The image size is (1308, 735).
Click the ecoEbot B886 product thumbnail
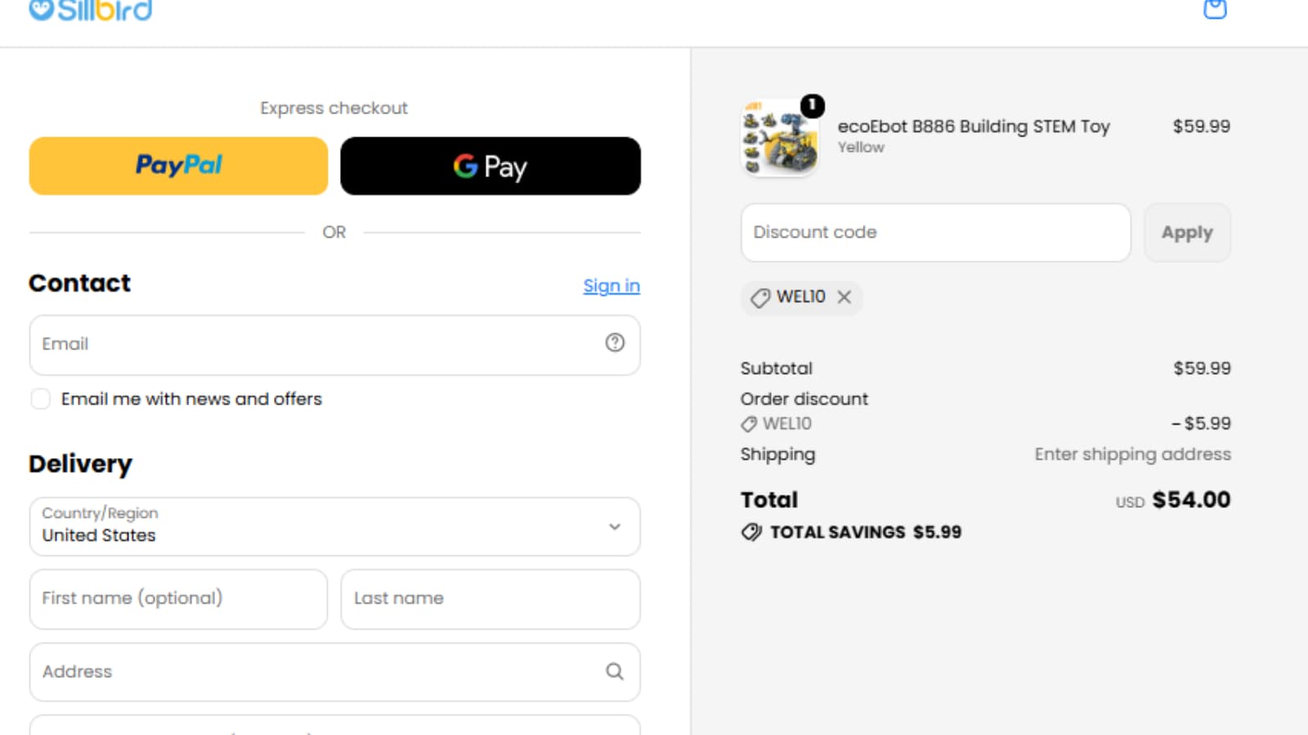coord(779,137)
